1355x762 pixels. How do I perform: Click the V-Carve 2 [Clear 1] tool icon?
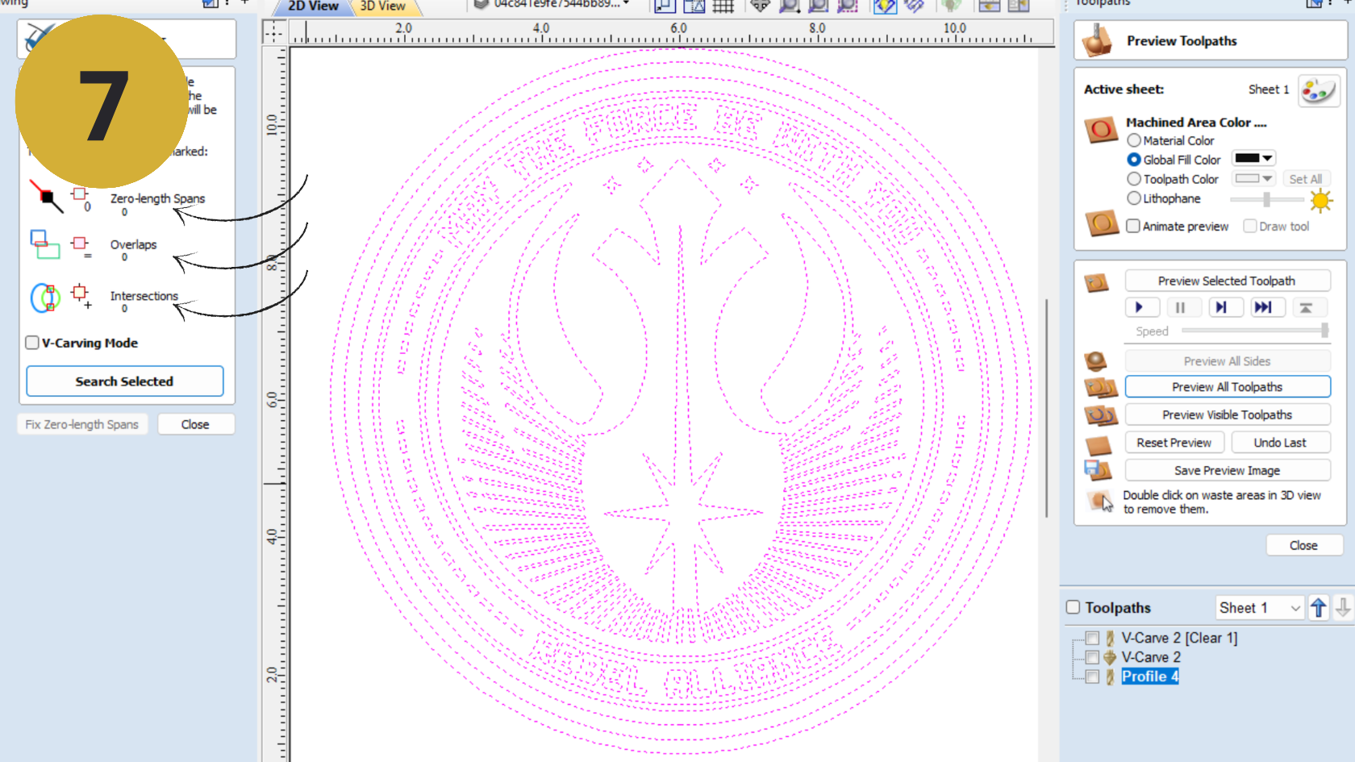(1110, 638)
